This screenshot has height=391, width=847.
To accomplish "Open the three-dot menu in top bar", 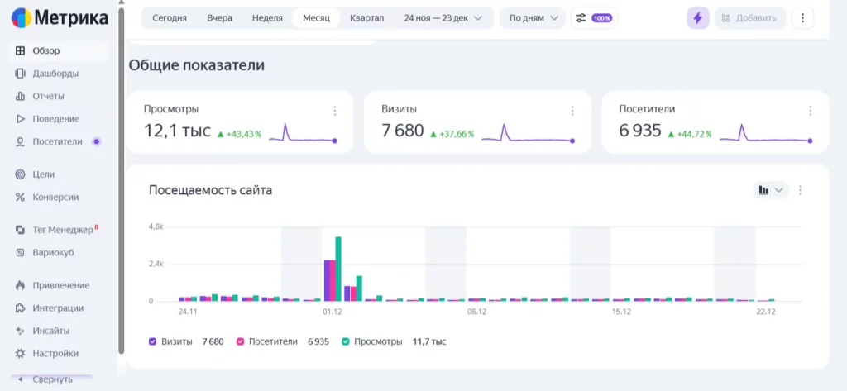I will (802, 18).
